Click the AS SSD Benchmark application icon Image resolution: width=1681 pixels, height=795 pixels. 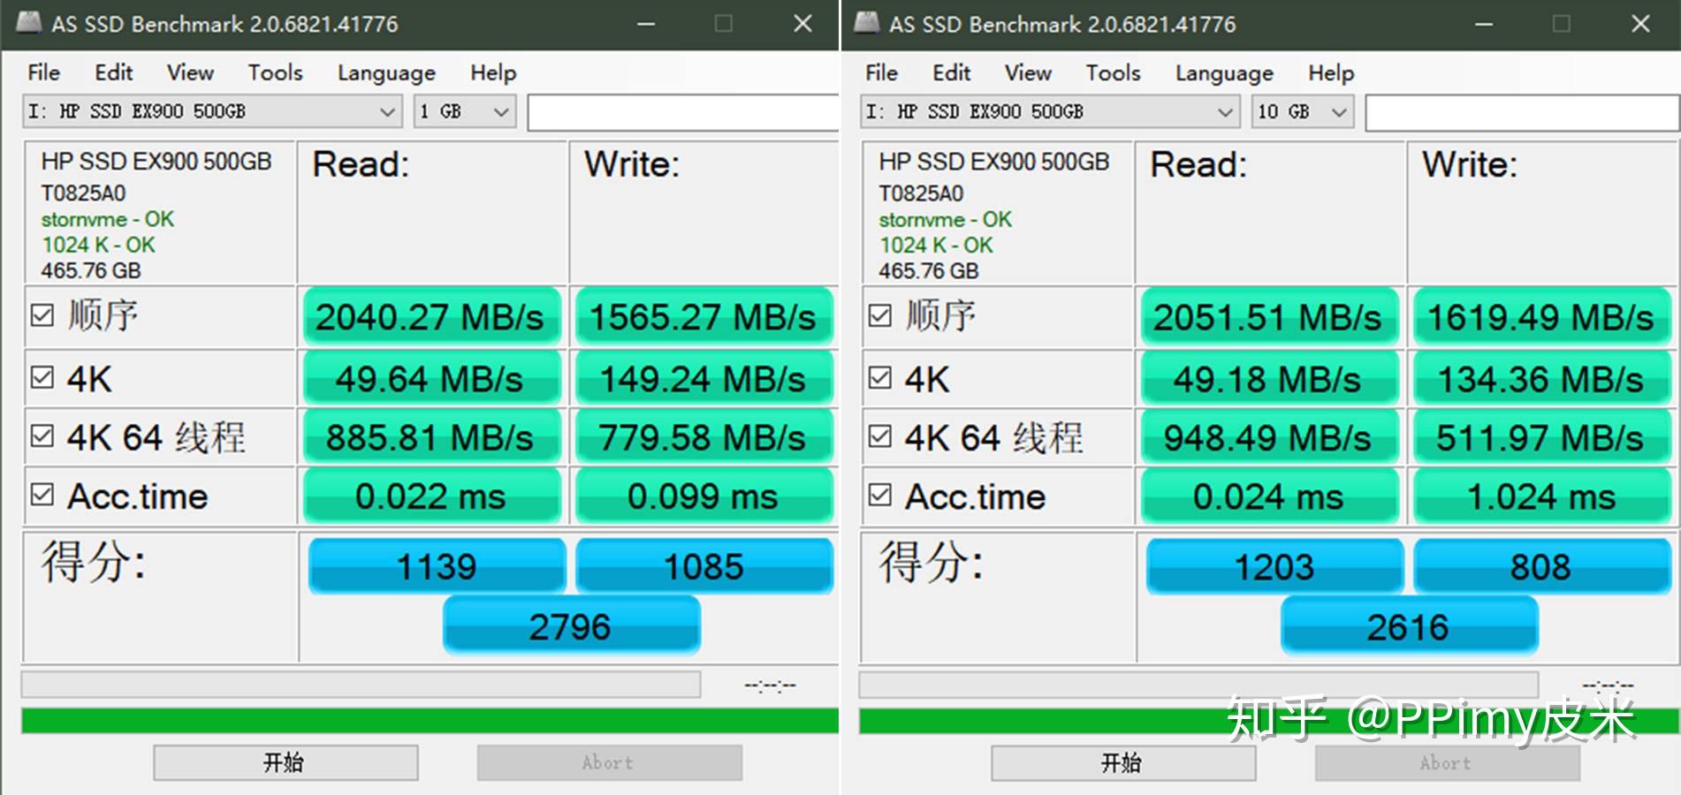pos(29,24)
